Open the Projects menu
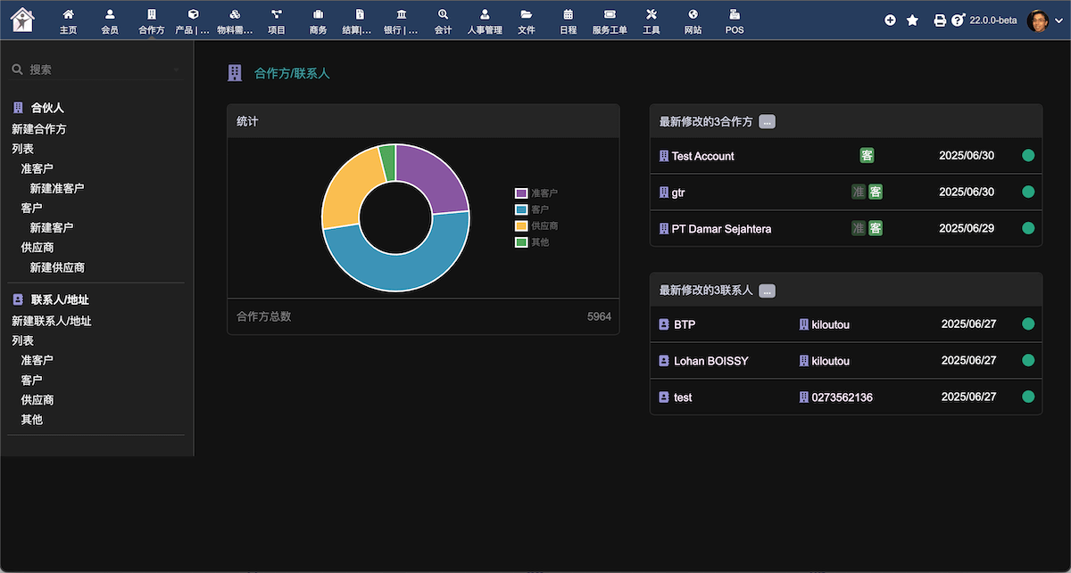Screen dimensions: 1071x573 [x=277, y=20]
